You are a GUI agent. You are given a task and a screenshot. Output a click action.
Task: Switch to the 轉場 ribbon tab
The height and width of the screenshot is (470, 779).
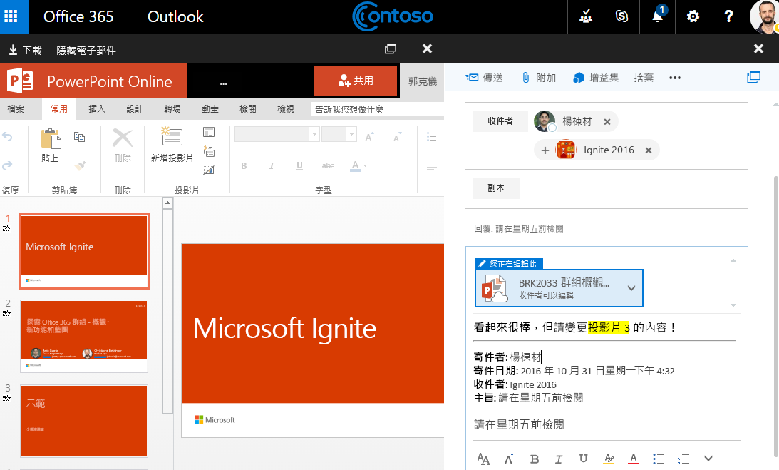[172, 109]
